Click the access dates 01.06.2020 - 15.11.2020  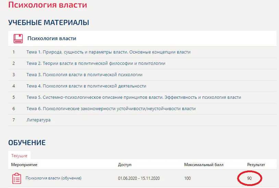(139, 178)
